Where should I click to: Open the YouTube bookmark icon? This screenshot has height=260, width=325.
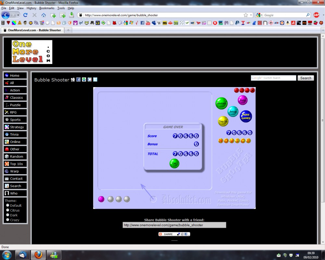pyautogui.click(x=148, y=23)
